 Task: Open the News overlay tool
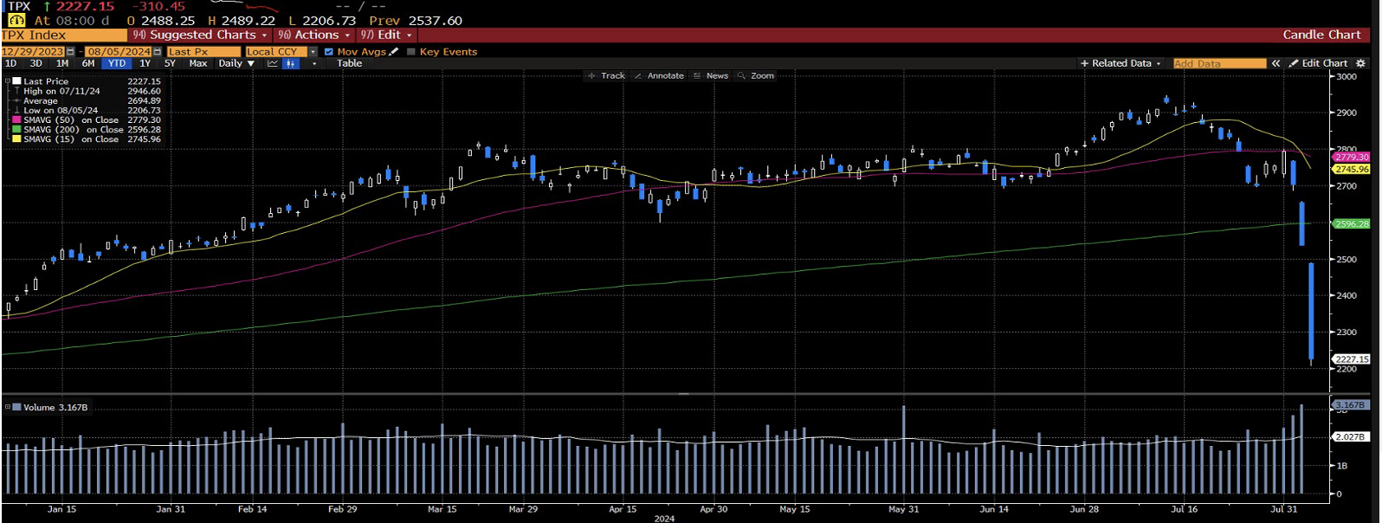coord(711,76)
